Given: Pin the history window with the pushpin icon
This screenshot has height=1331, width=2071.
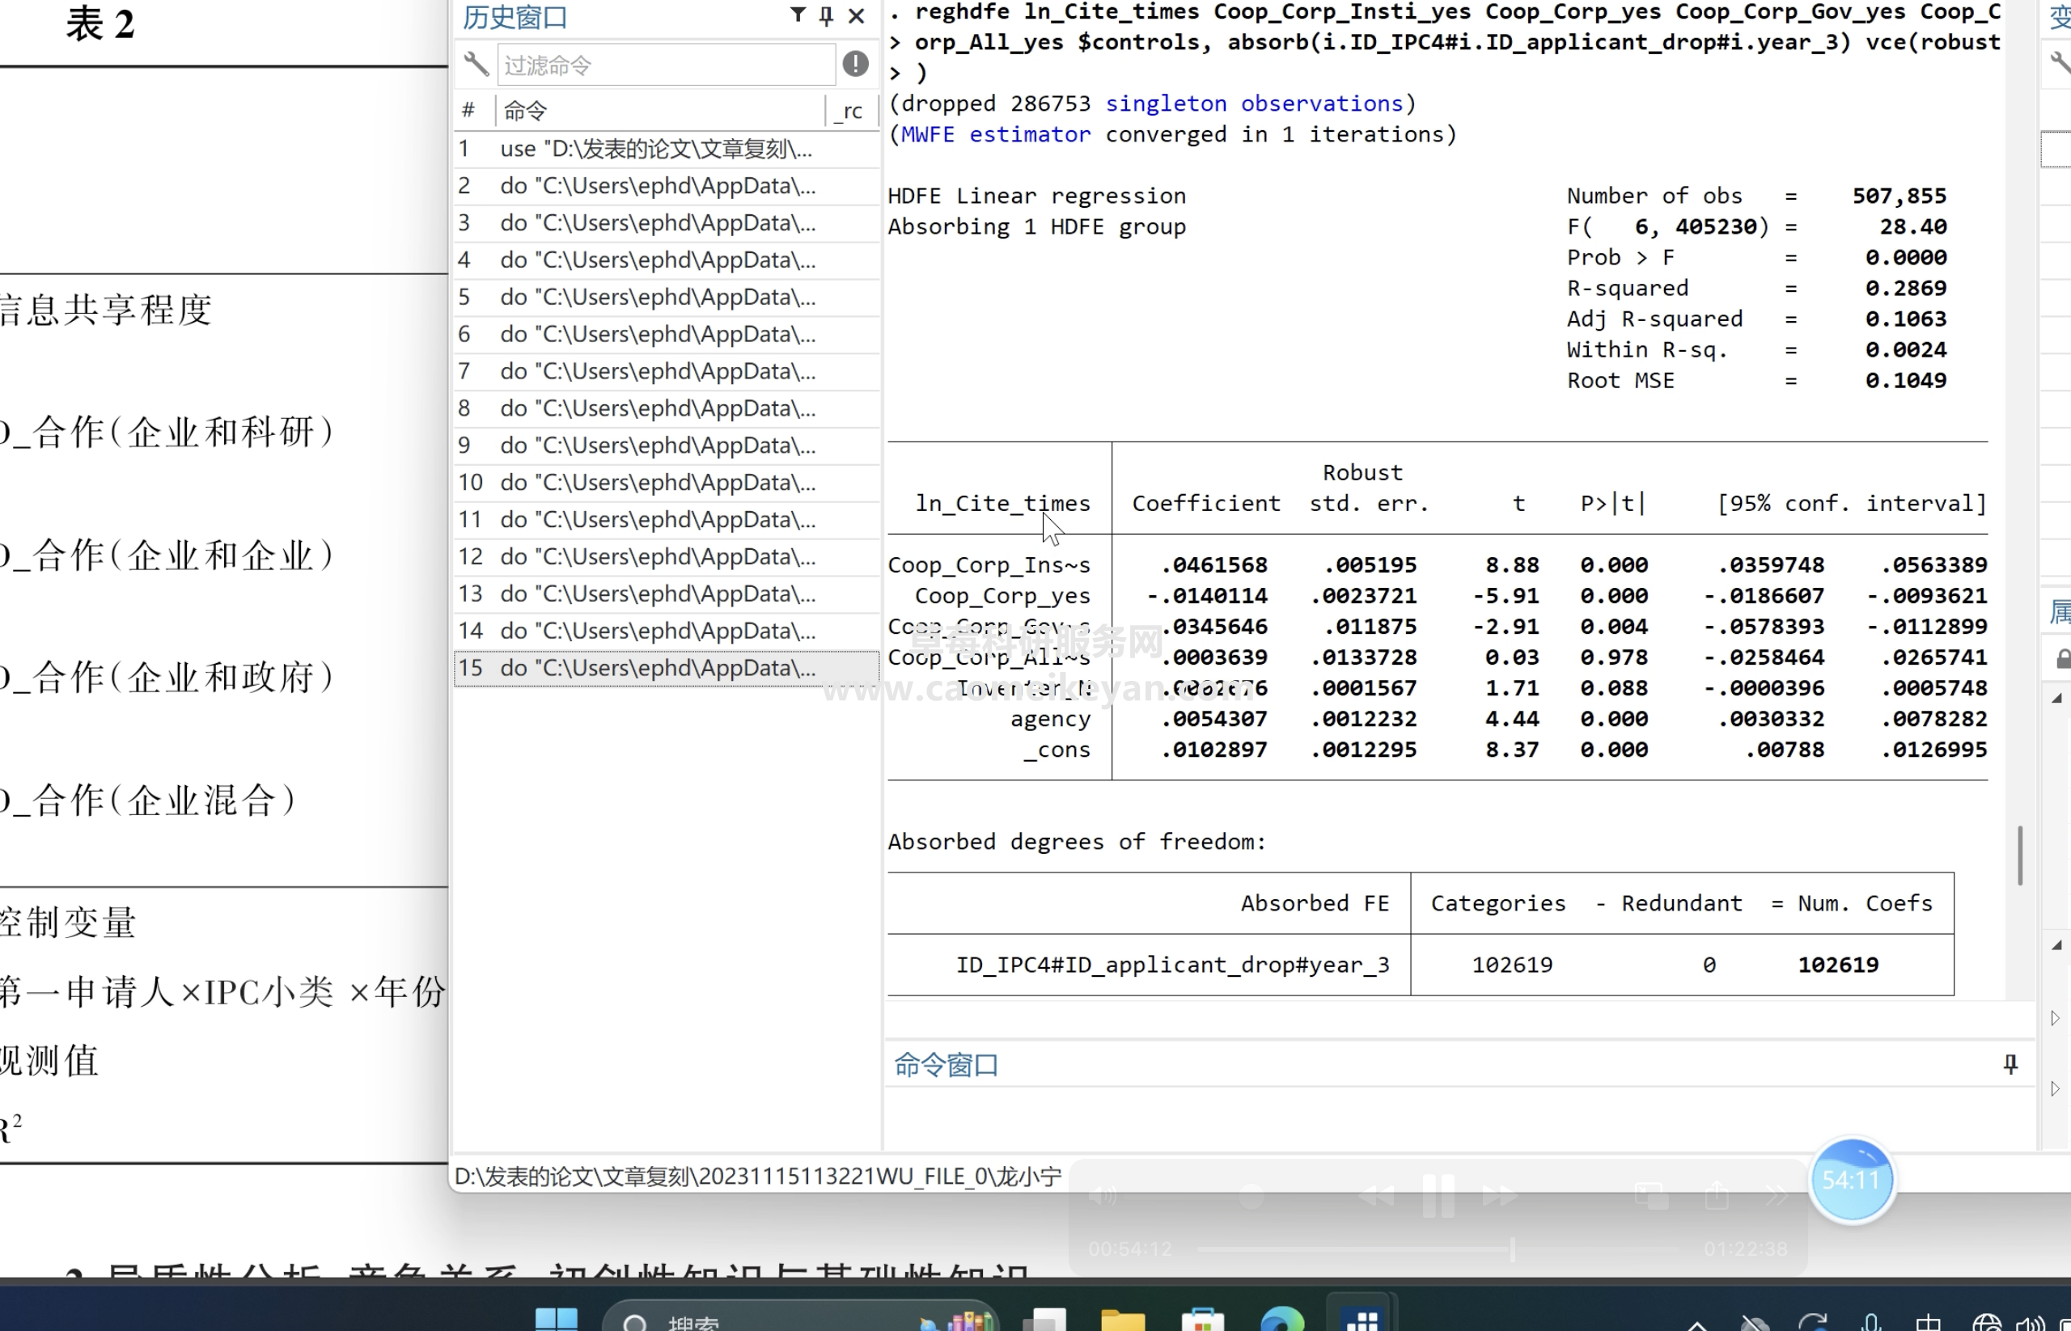Looking at the screenshot, I should (826, 15).
